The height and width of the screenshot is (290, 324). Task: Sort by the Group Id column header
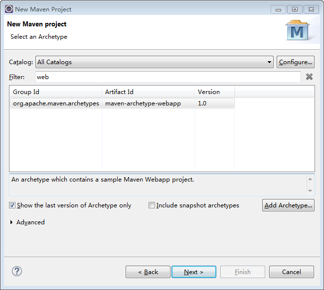coord(56,92)
